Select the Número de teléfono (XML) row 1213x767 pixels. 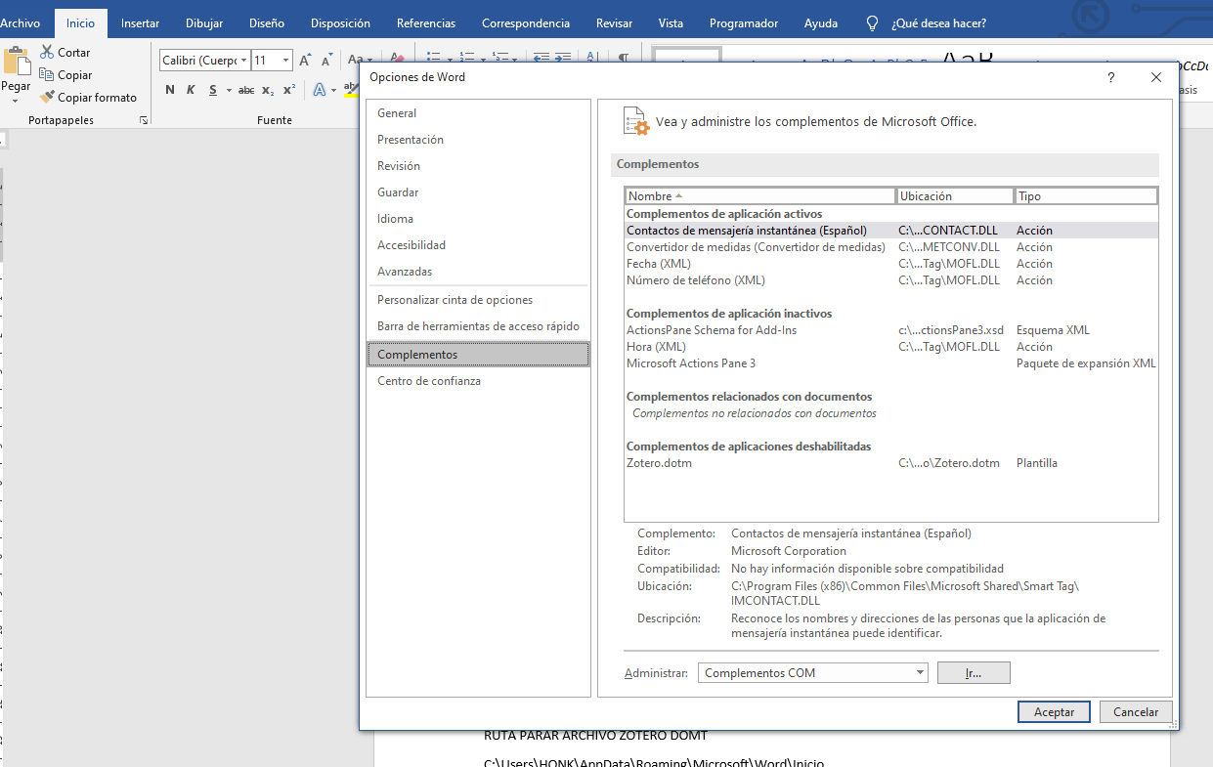click(890, 280)
